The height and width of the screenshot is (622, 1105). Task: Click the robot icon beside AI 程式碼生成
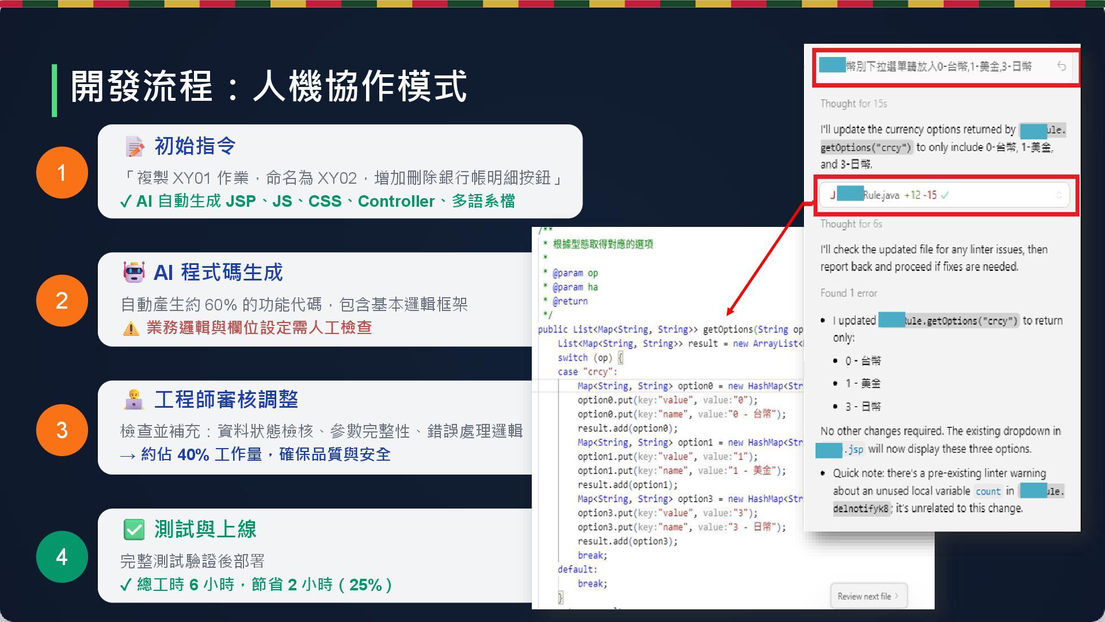coord(134,272)
